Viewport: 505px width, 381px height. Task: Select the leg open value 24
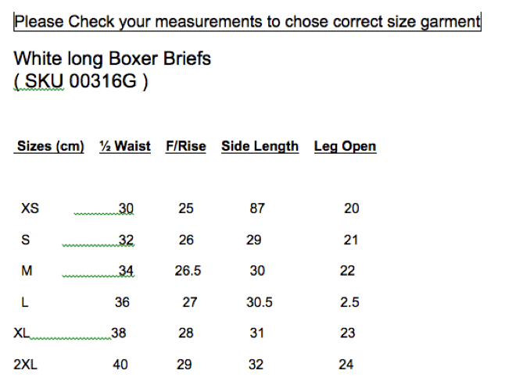[x=346, y=364]
